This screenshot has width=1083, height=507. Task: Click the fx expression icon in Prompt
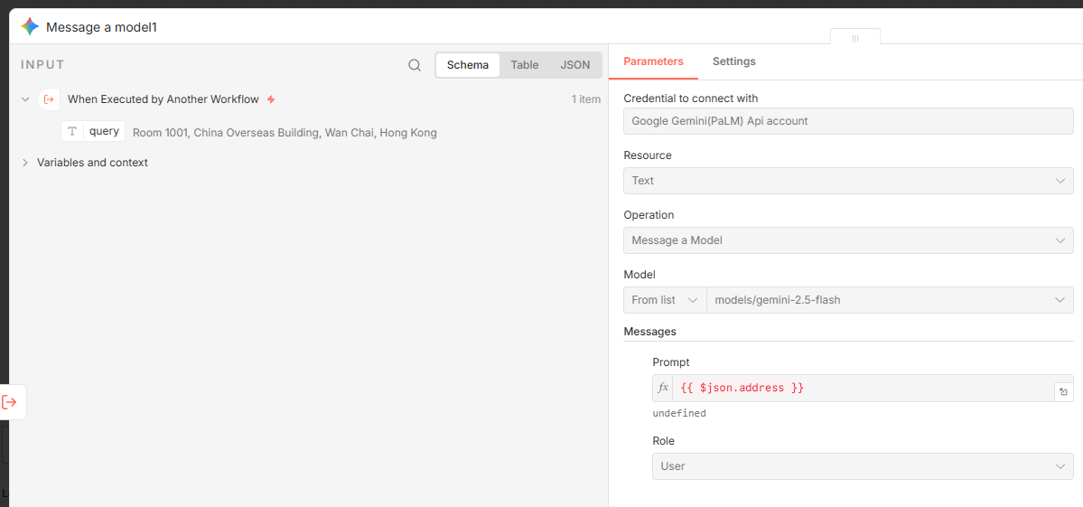(663, 388)
